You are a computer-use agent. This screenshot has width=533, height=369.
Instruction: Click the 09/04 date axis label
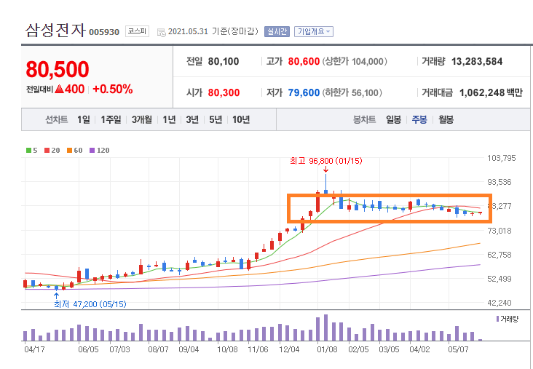coord(189,349)
